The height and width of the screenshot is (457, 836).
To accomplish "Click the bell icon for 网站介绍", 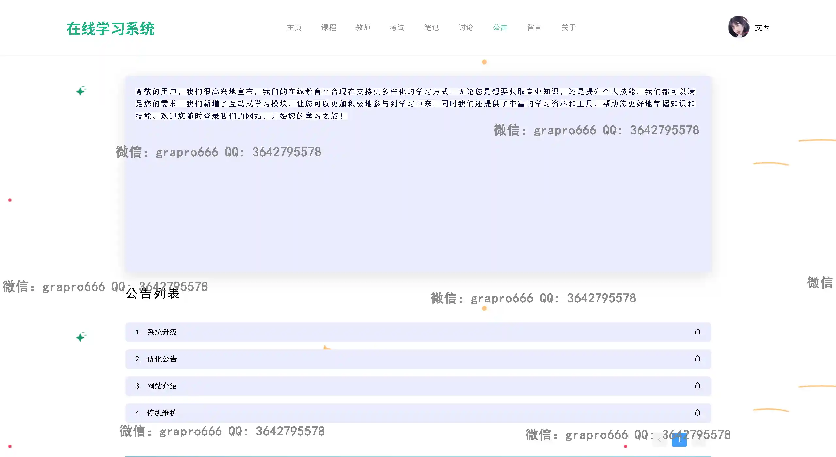I will coord(697,386).
